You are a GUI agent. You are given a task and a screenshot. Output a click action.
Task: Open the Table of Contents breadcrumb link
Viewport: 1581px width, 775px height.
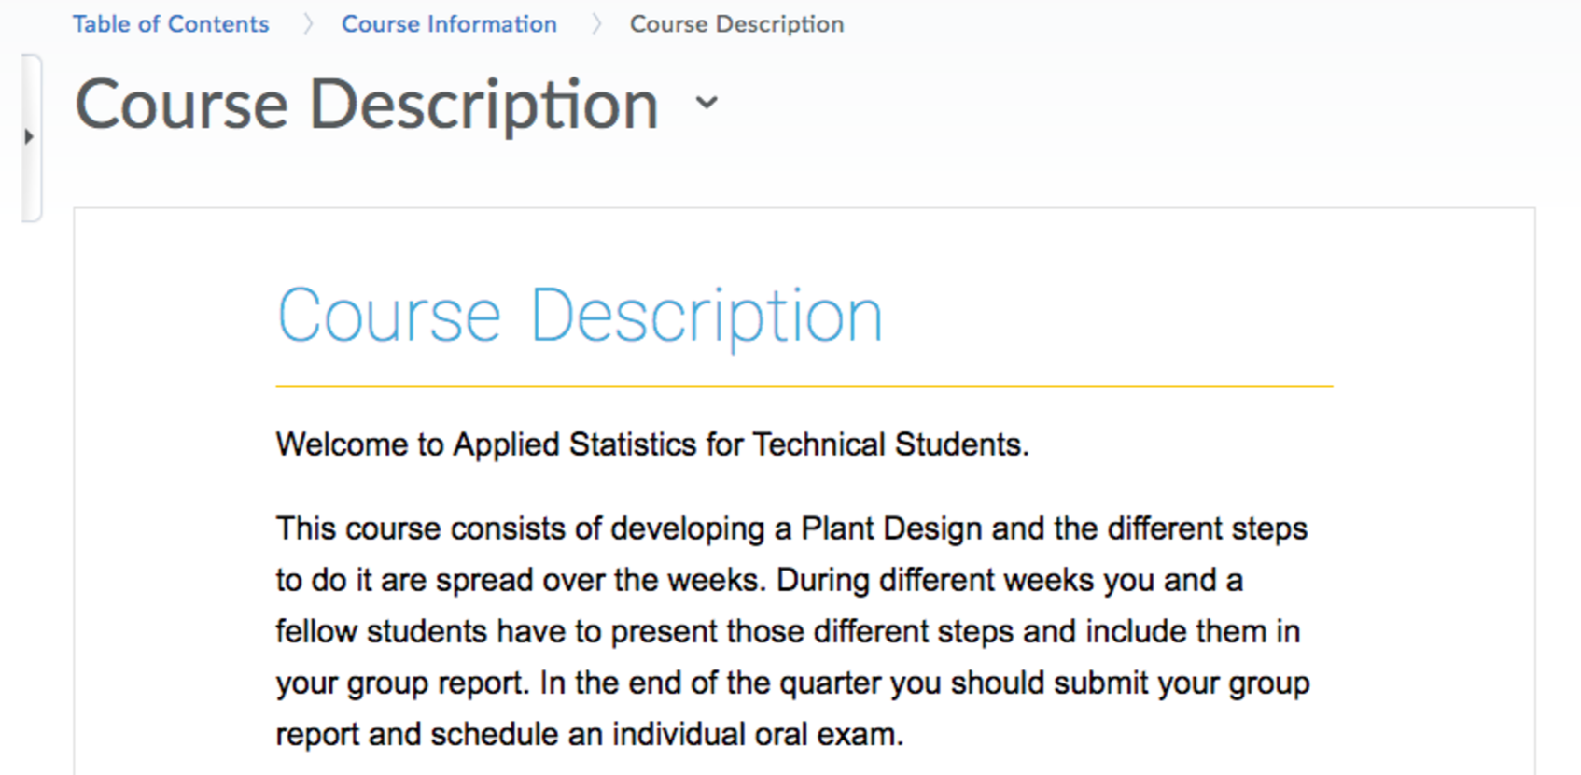pos(171,24)
